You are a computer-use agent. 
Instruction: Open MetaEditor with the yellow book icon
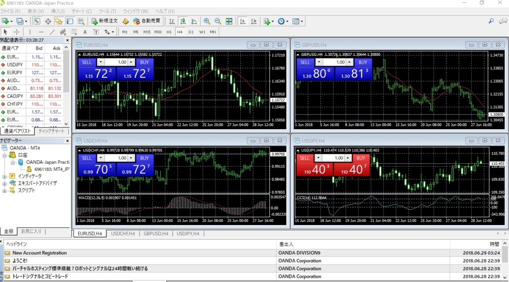click(125, 21)
